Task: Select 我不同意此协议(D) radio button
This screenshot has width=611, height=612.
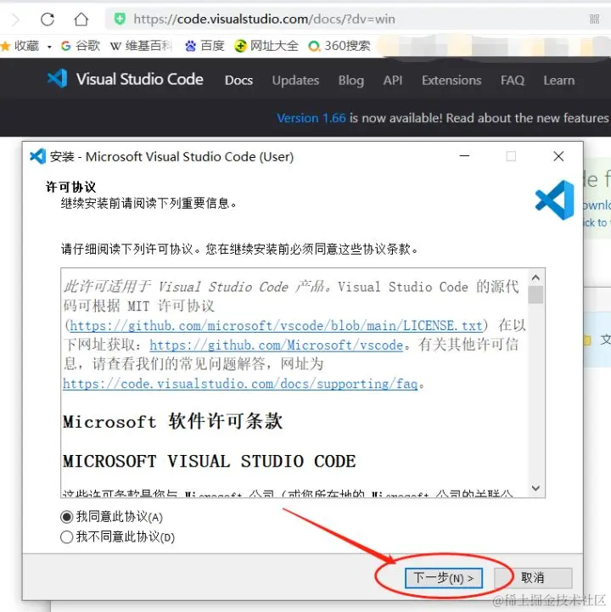Action: click(67, 537)
